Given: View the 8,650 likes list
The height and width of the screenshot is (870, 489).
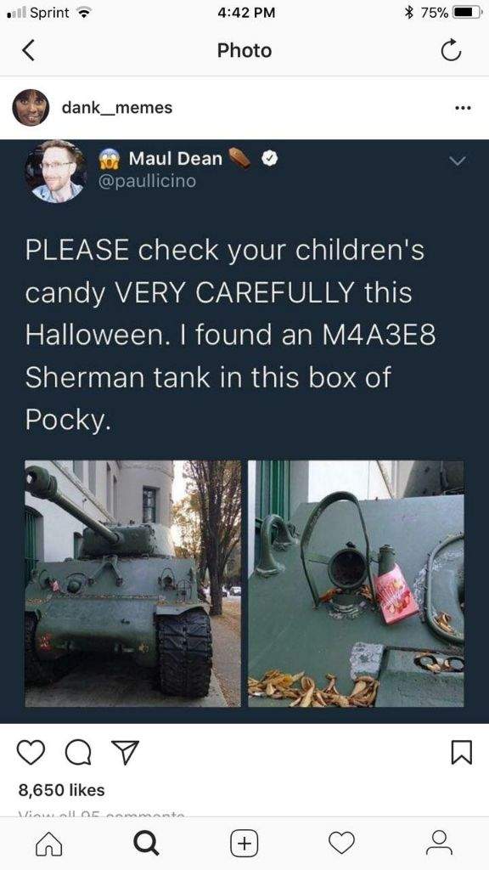Looking at the screenshot, I should point(61,789).
